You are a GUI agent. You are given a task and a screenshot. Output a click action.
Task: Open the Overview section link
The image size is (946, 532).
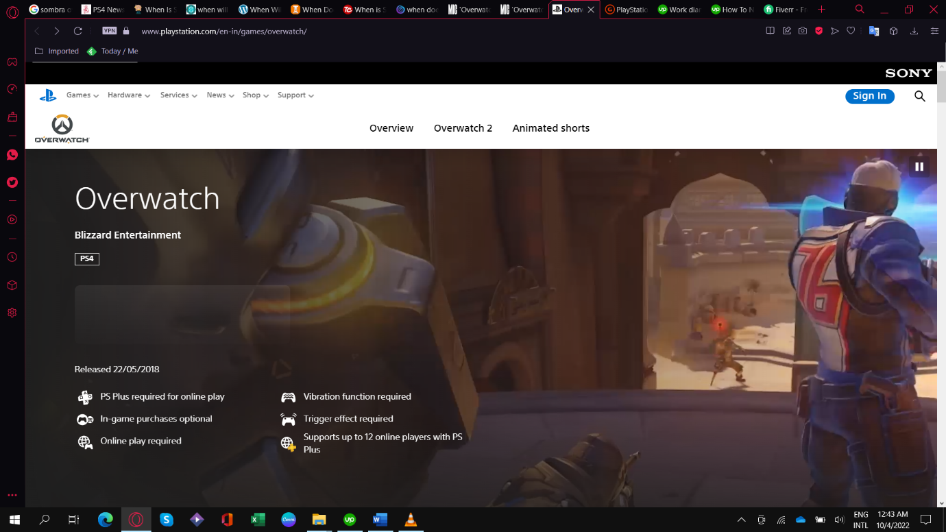pyautogui.click(x=391, y=128)
